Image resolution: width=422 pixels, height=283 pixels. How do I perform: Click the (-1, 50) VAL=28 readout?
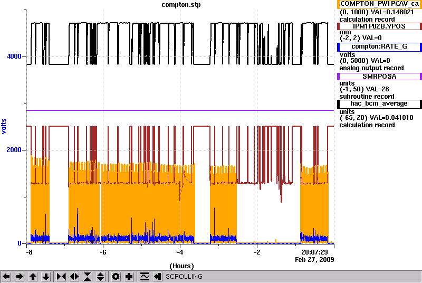(364, 89)
